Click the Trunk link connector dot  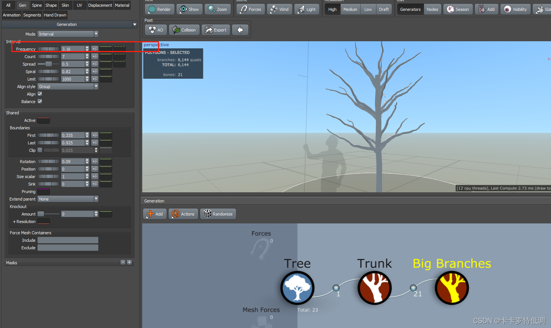pos(336,288)
